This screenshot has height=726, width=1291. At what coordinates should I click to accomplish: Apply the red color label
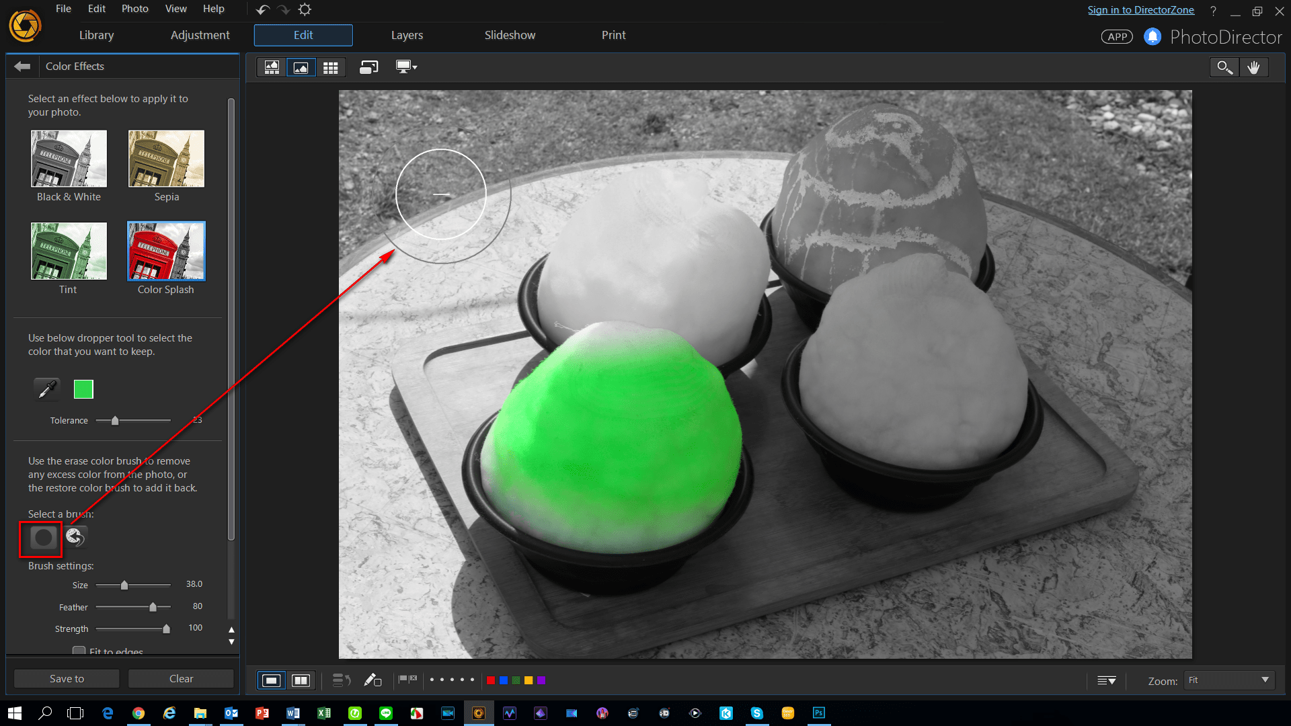coord(491,680)
